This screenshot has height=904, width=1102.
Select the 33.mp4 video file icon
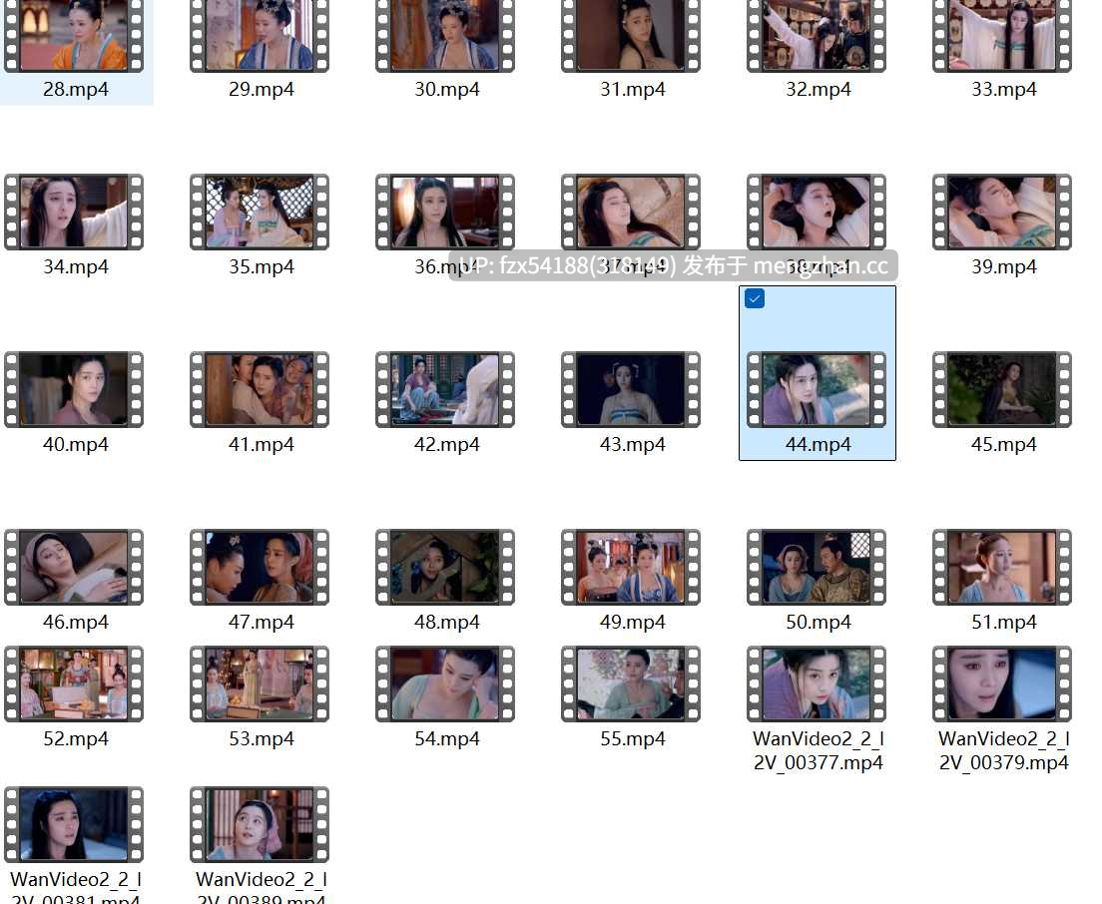pos(1001,36)
